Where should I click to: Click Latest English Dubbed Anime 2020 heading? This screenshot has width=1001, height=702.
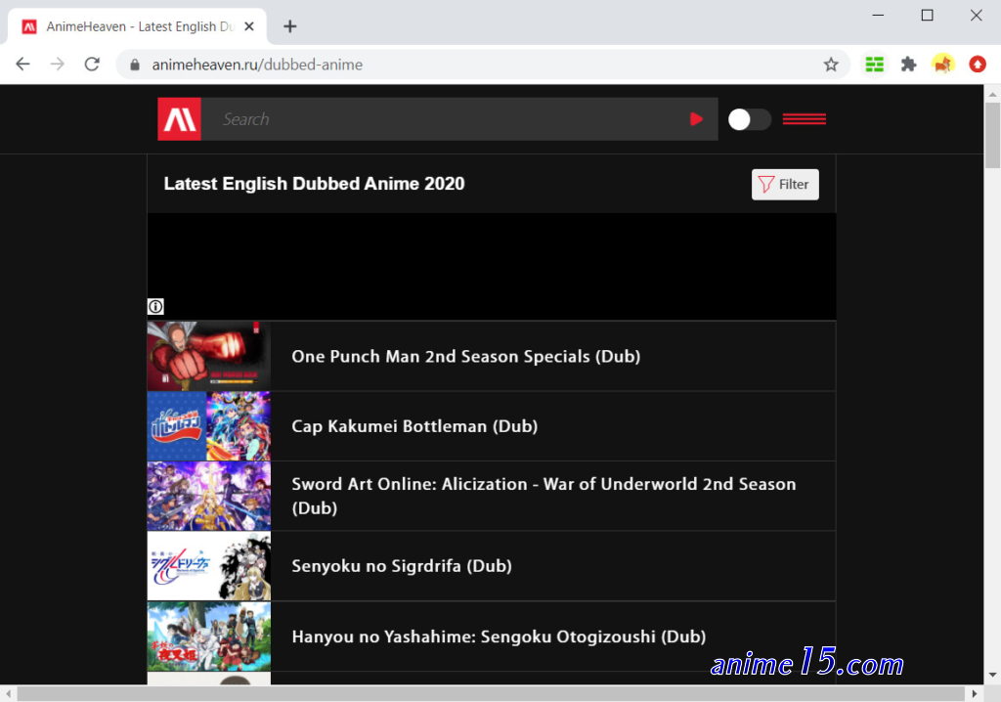[314, 184]
